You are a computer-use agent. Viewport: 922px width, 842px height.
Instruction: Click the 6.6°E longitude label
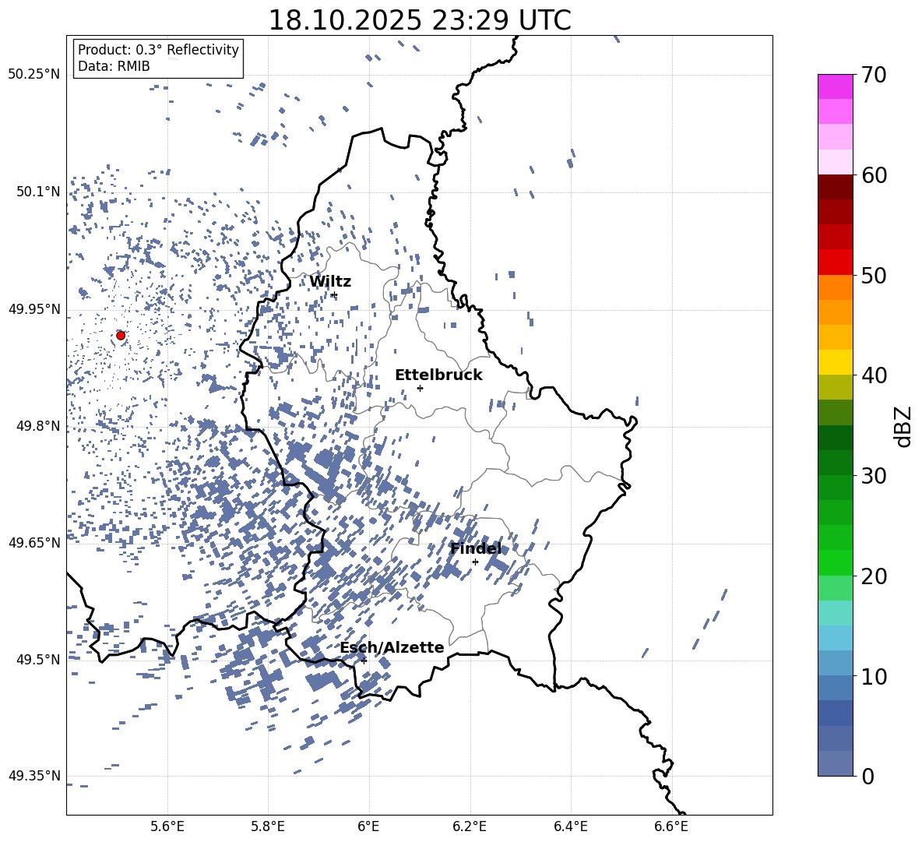click(x=671, y=826)
